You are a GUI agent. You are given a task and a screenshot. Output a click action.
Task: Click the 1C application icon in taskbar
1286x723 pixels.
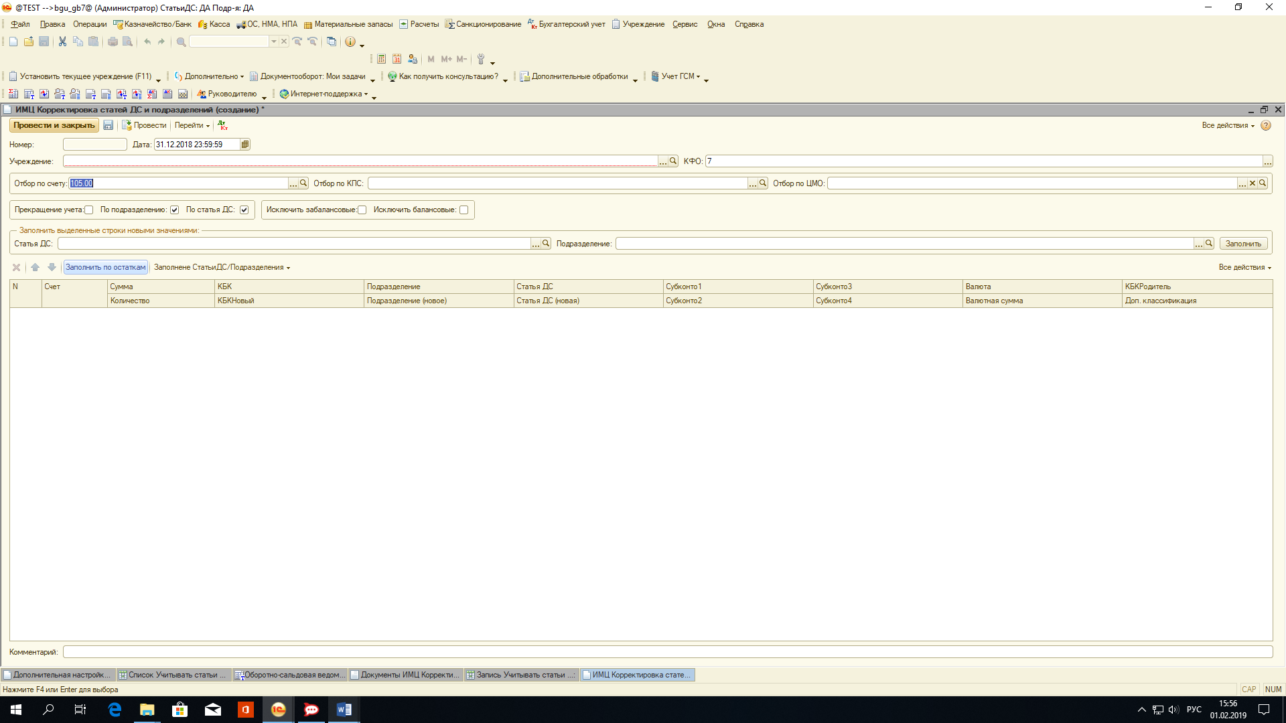coord(278,710)
